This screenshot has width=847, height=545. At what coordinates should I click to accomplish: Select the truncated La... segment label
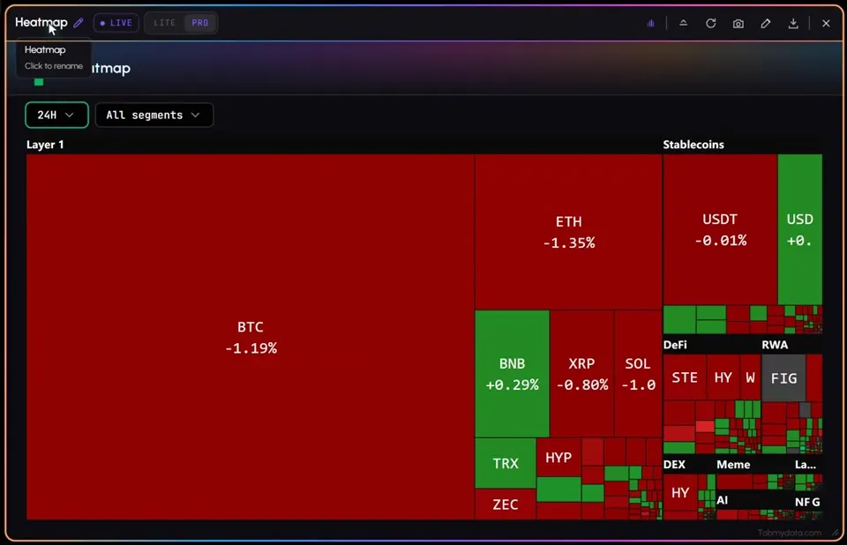(805, 465)
